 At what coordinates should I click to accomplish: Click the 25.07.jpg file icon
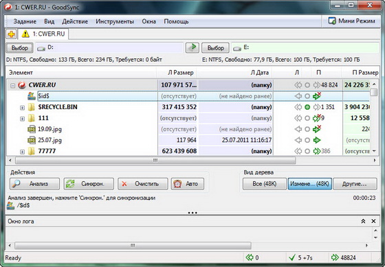tap(32, 140)
